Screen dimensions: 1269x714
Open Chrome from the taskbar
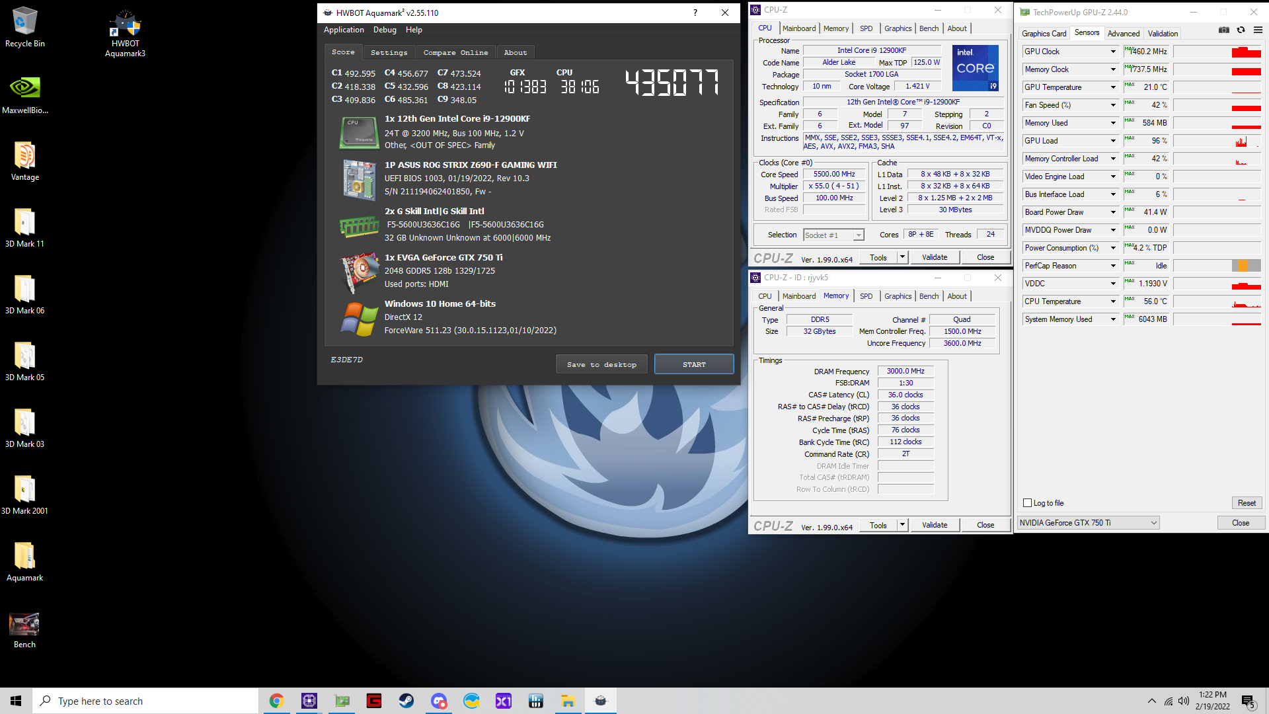pyautogui.click(x=276, y=701)
